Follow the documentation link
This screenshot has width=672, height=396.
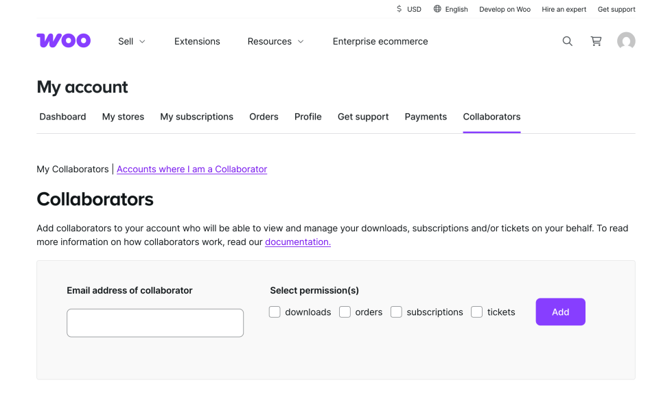coord(298,242)
